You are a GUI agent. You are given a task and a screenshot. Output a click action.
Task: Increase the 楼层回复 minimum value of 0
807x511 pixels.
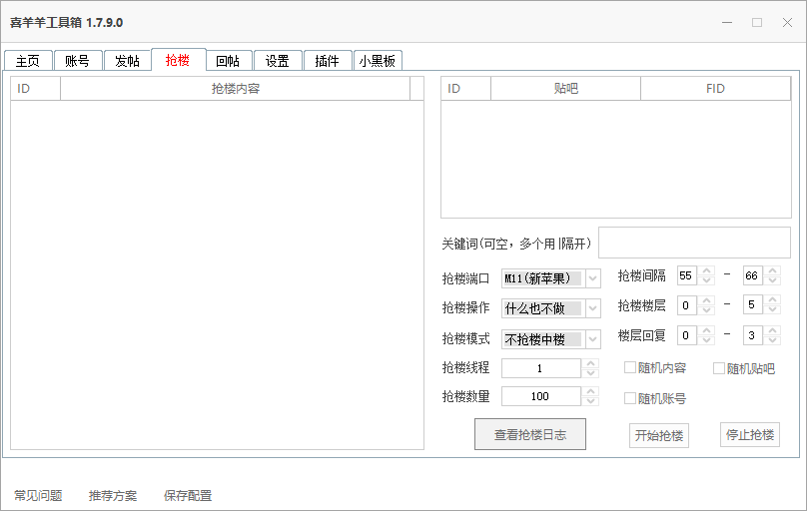click(x=706, y=330)
